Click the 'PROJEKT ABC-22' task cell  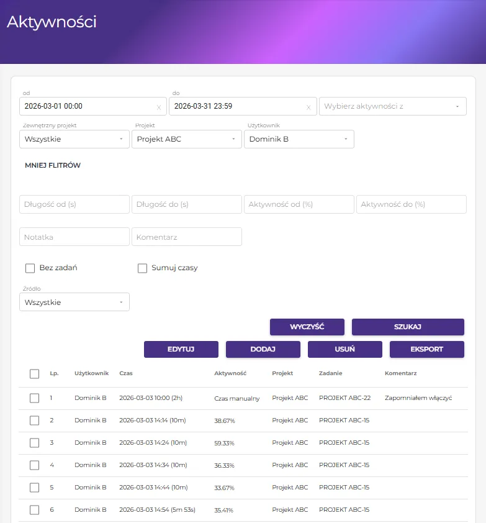[x=344, y=398]
